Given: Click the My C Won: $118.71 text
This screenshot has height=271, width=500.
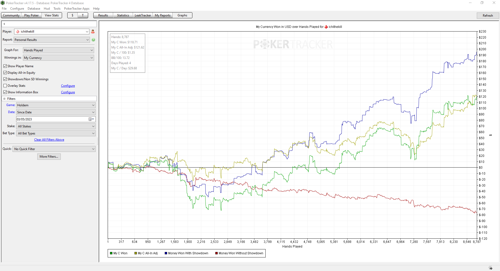Looking at the screenshot, I should pyautogui.click(x=124, y=42).
